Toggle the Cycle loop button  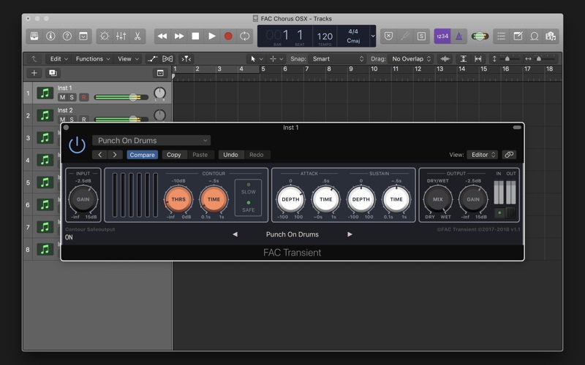click(x=245, y=36)
